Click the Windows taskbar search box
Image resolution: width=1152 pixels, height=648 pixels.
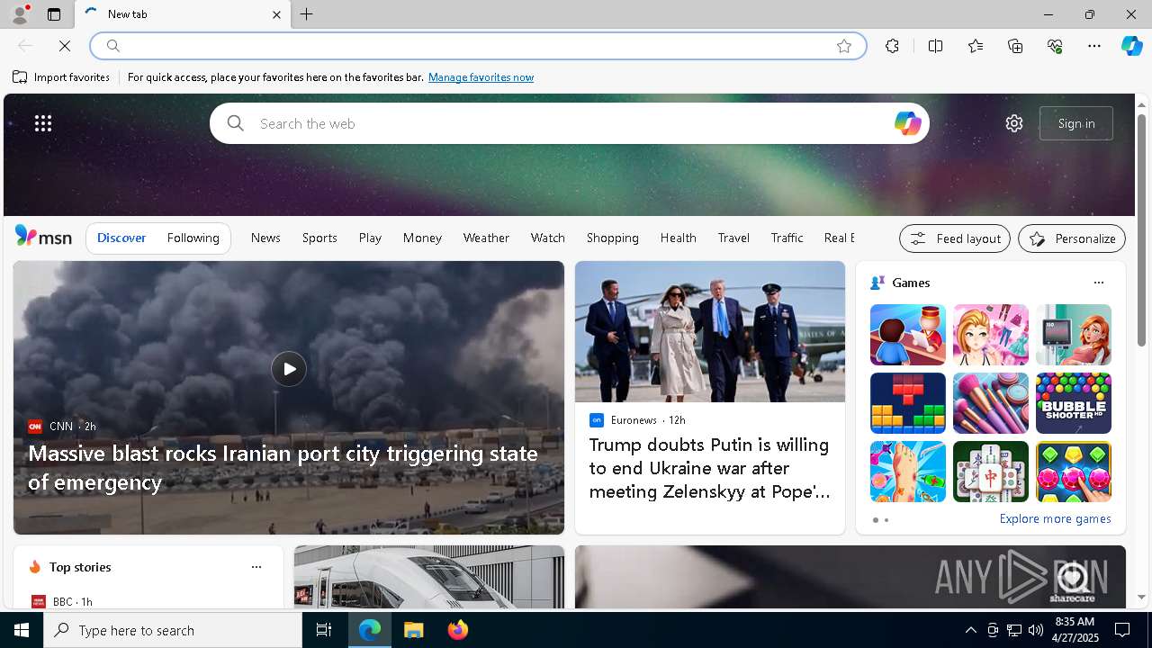click(x=173, y=630)
